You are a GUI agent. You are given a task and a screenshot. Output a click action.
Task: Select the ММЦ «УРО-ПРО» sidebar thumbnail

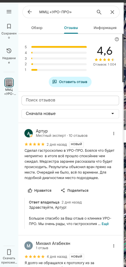coord(9,82)
